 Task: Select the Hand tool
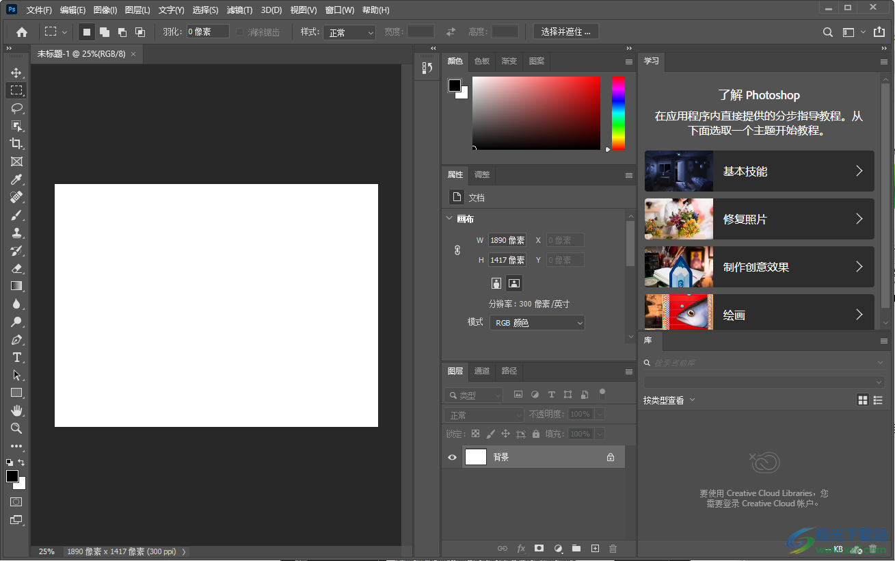(x=16, y=410)
